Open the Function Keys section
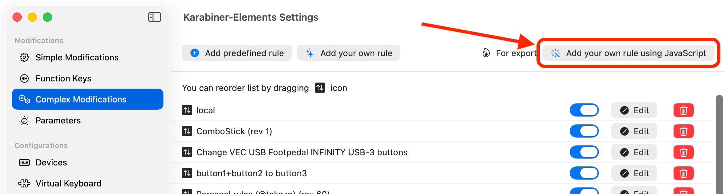This screenshot has height=194, width=725. pos(63,78)
